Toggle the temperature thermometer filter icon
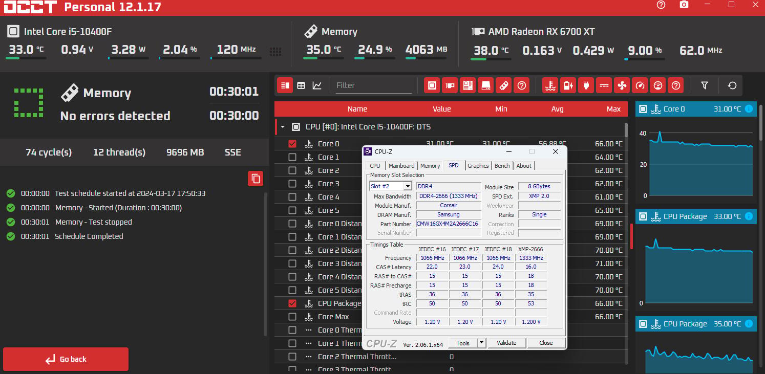Viewport: 765px width, 374px height. click(x=550, y=85)
